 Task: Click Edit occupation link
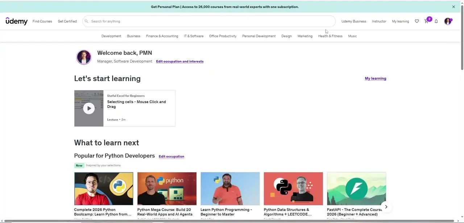[x=171, y=156]
